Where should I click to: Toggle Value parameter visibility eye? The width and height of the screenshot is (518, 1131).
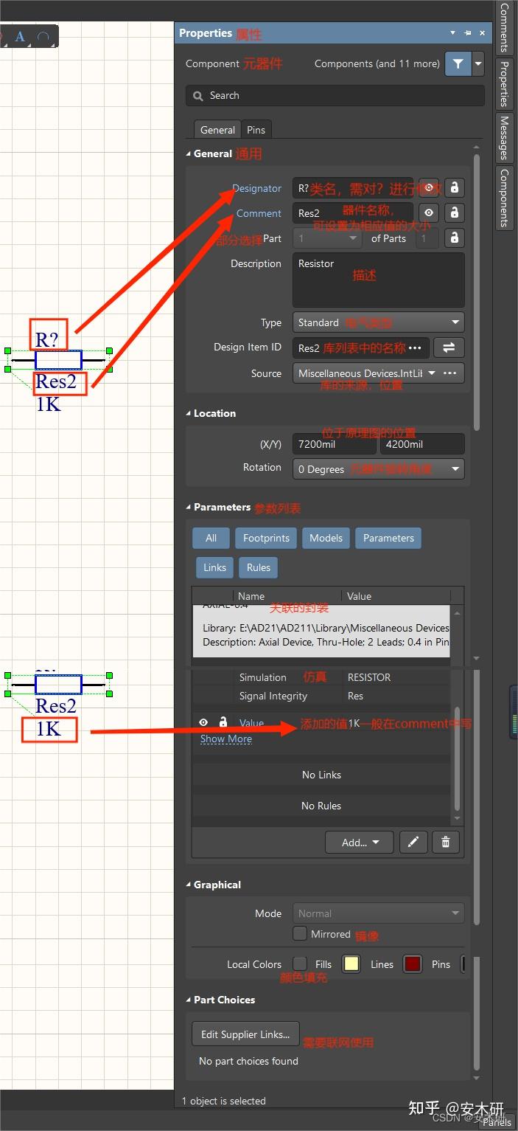[203, 722]
